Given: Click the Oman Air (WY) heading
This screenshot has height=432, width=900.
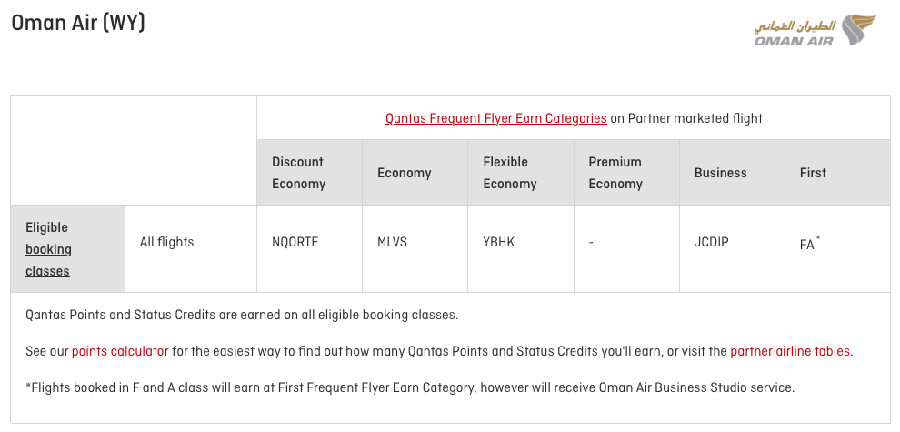Looking at the screenshot, I should [78, 24].
